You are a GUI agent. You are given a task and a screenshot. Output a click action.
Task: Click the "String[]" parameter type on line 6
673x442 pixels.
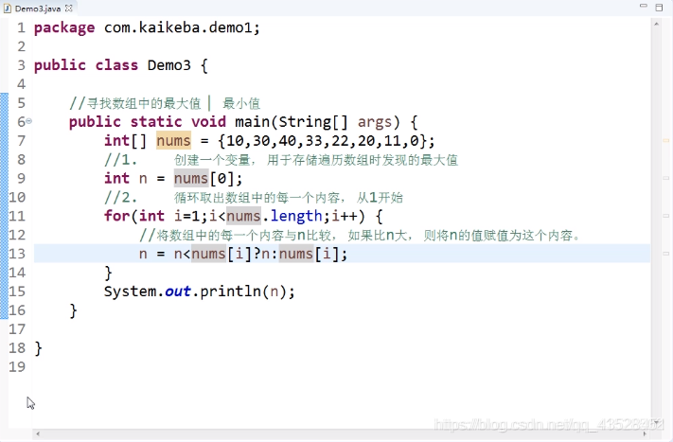tap(313, 122)
